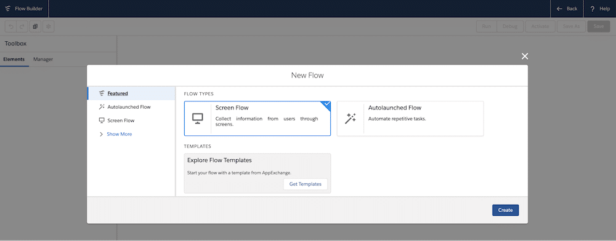Click the Get Templates button

coord(306,184)
